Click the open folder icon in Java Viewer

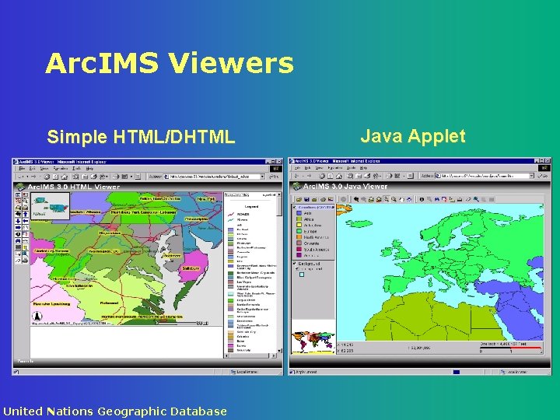point(299,199)
